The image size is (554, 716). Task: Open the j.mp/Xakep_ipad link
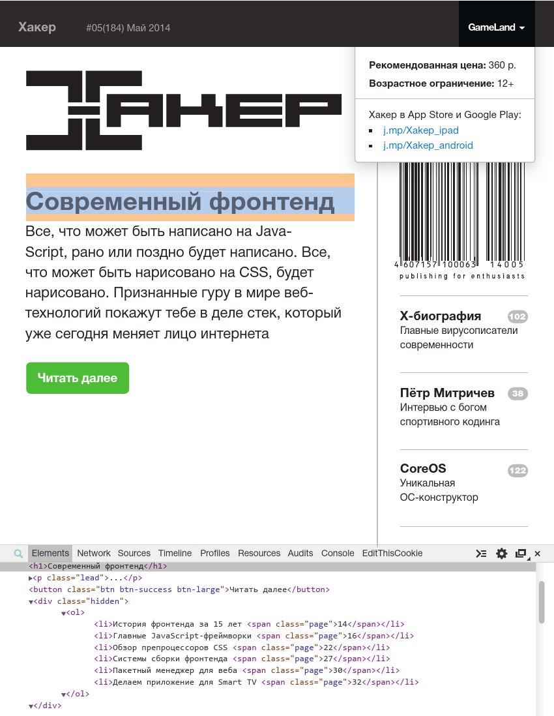[x=421, y=130]
